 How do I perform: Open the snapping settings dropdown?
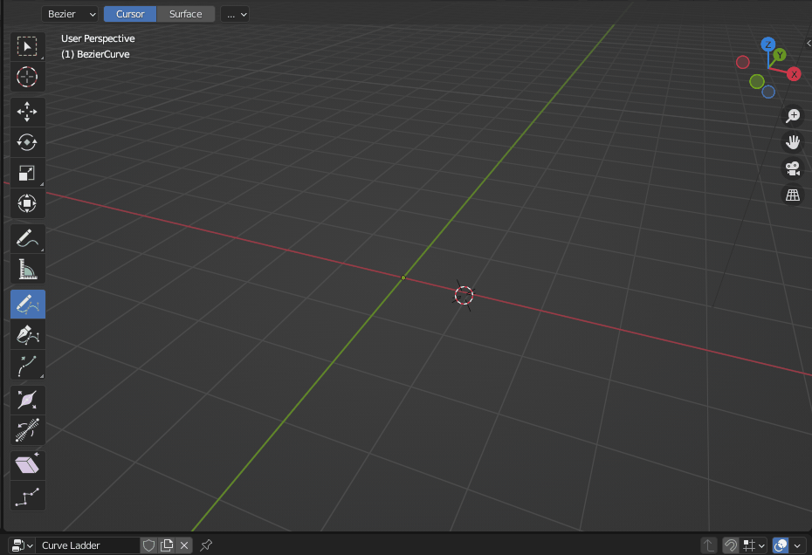point(754,545)
